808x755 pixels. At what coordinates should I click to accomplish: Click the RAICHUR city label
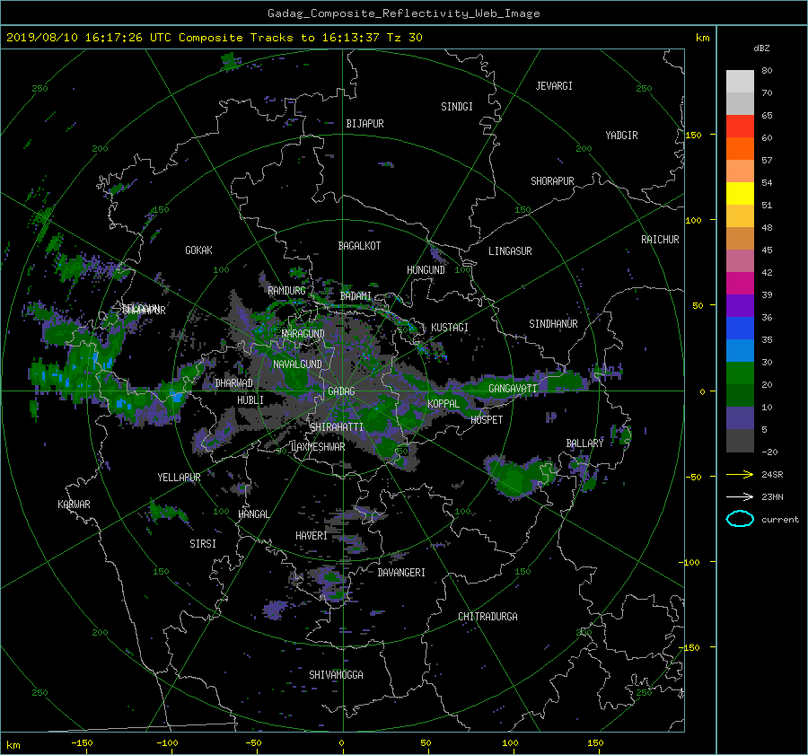pyautogui.click(x=660, y=239)
